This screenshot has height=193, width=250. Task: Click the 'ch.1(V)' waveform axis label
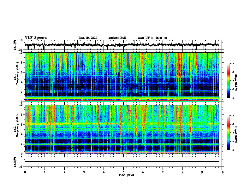[x=15, y=45]
